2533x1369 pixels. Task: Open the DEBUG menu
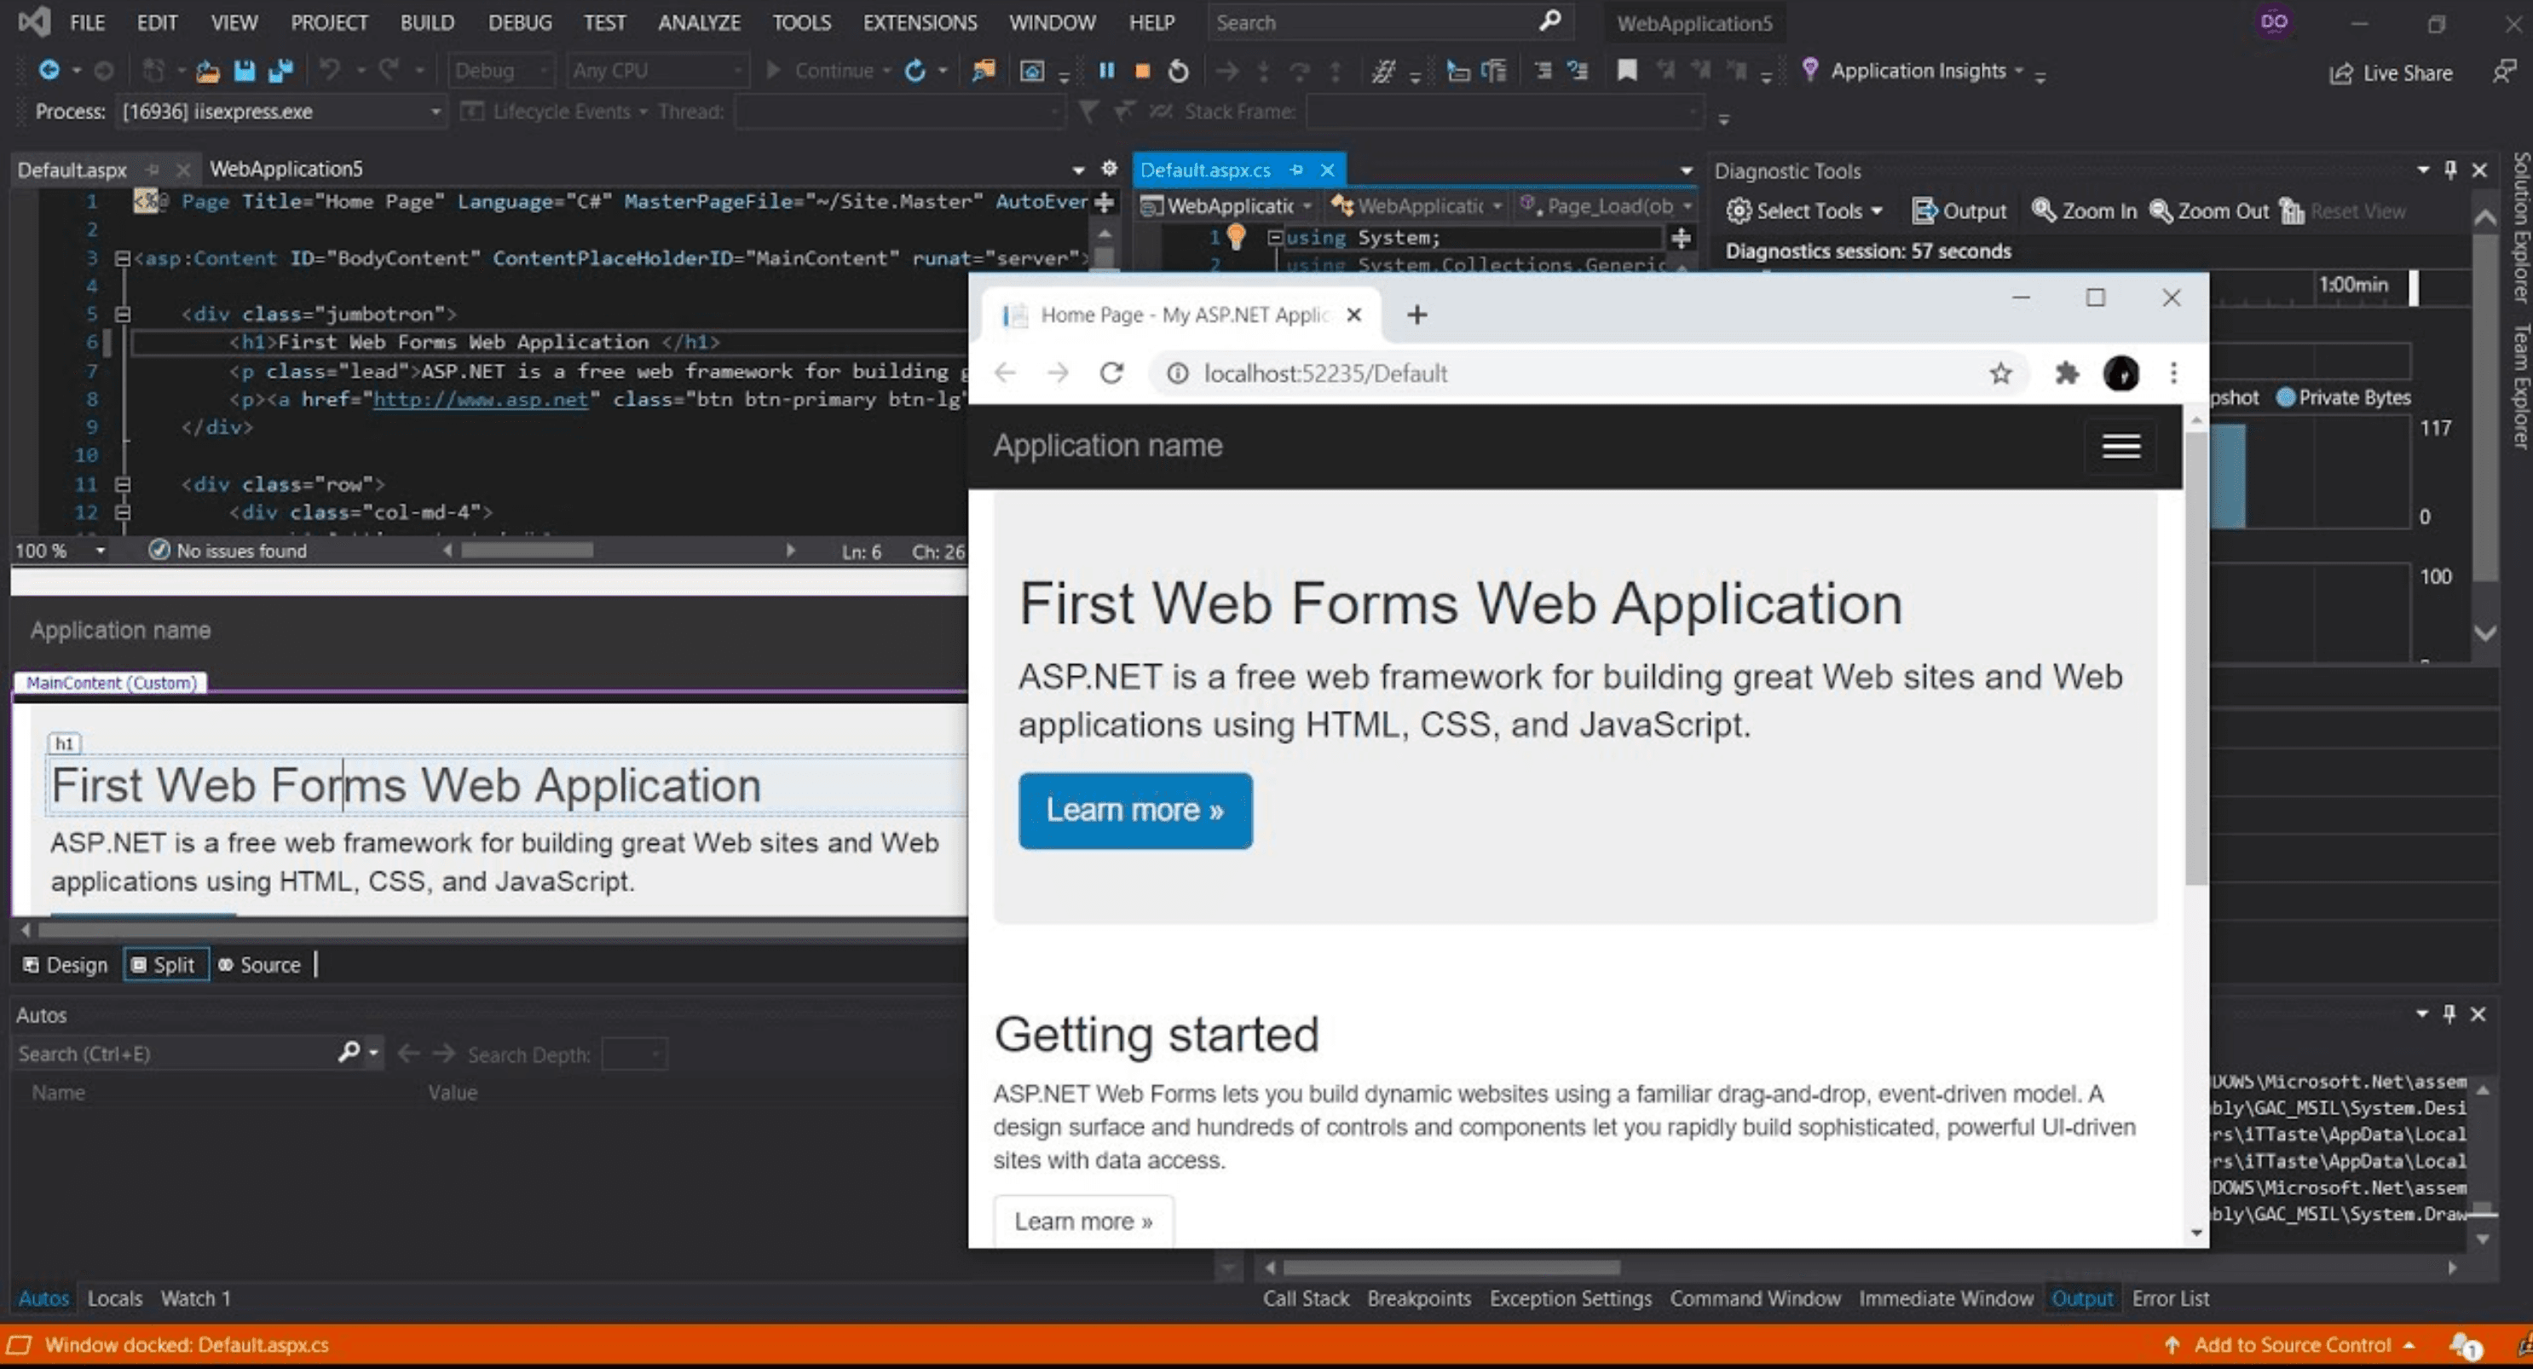[519, 23]
